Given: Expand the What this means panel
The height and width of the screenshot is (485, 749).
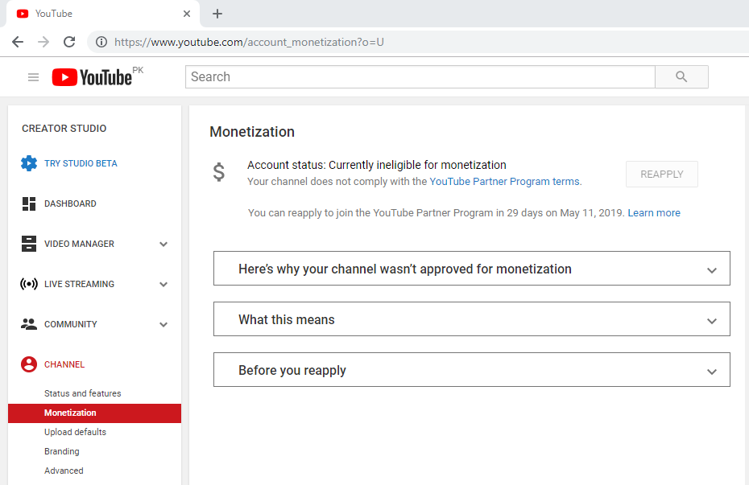Looking at the screenshot, I should pyautogui.click(x=471, y=319).
